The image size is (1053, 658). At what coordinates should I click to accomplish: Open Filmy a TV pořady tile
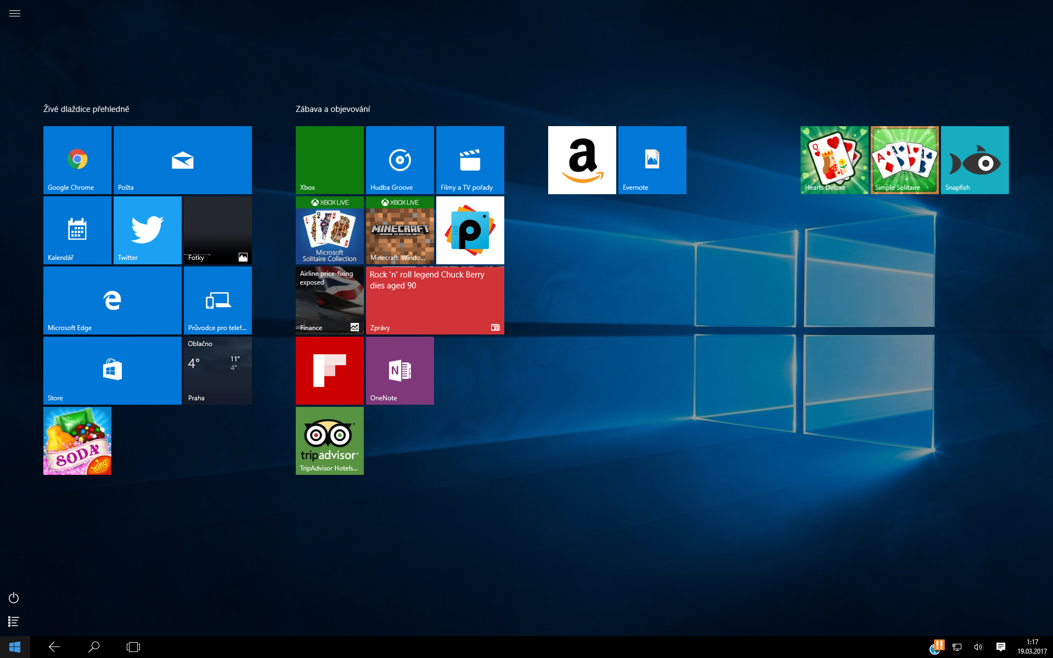470,160
